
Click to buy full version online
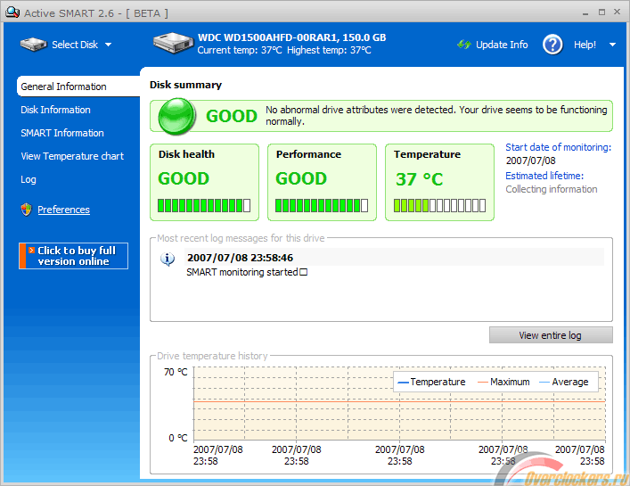coord(74,256)
